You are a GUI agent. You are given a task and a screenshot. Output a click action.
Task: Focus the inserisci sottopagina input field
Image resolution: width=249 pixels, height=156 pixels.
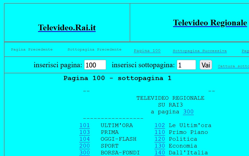186,65
